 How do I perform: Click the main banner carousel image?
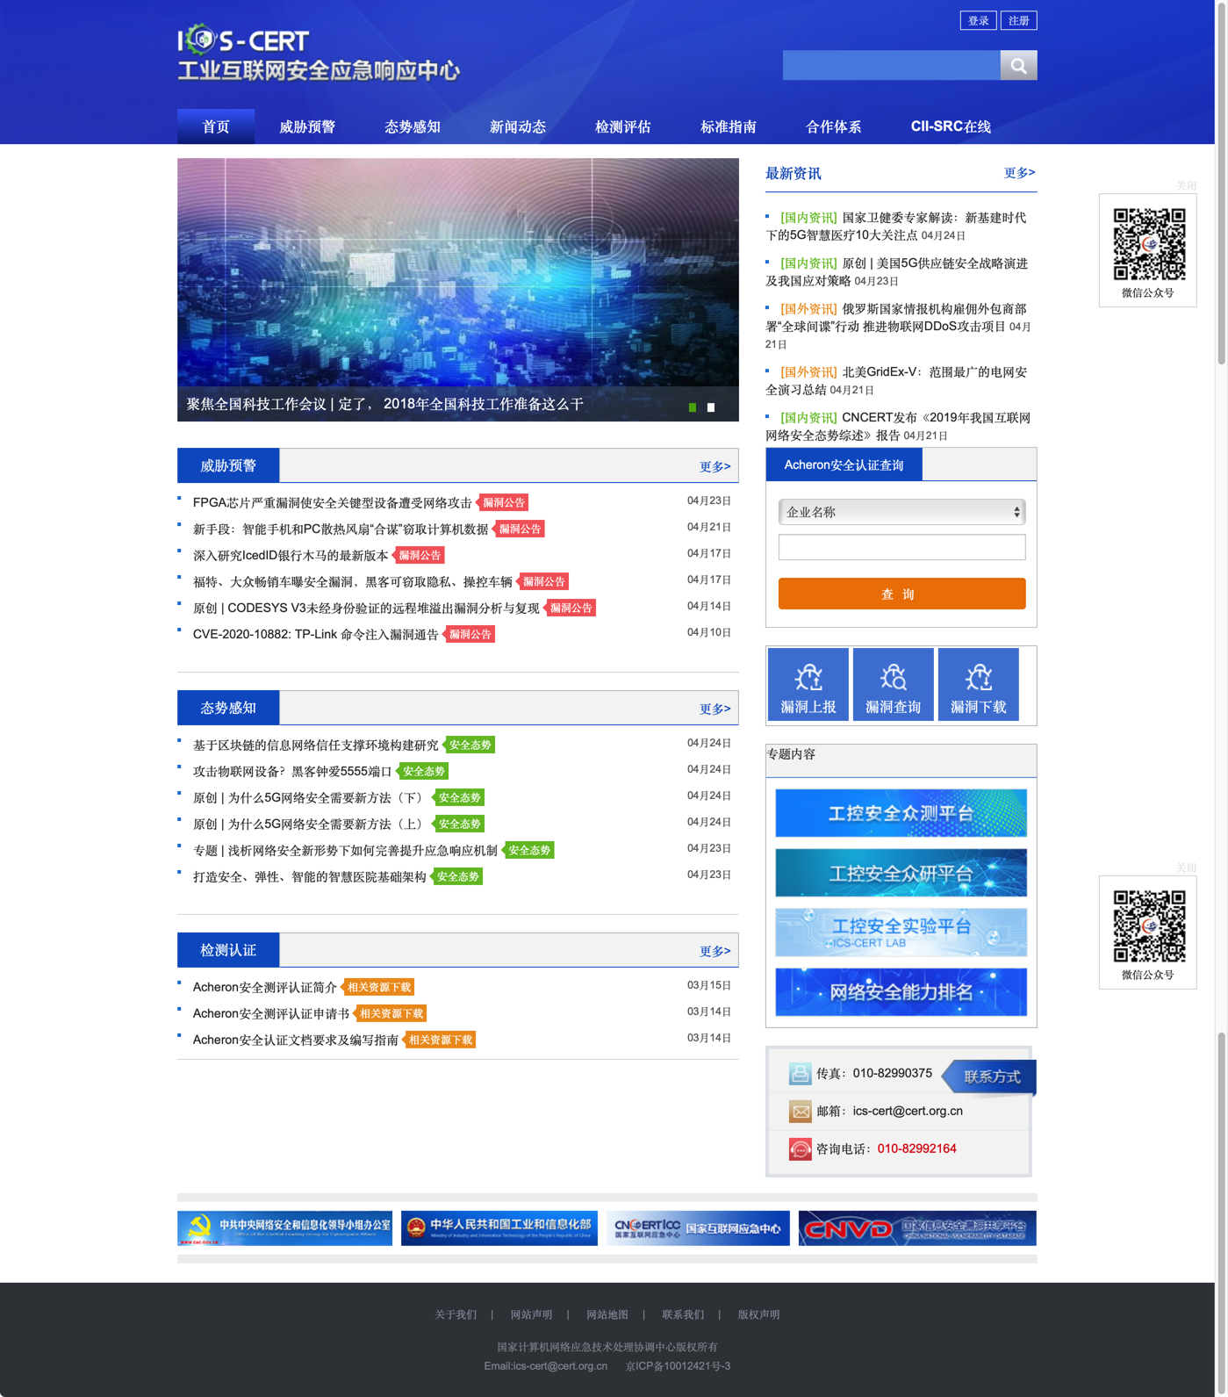(x=458, y=290)
